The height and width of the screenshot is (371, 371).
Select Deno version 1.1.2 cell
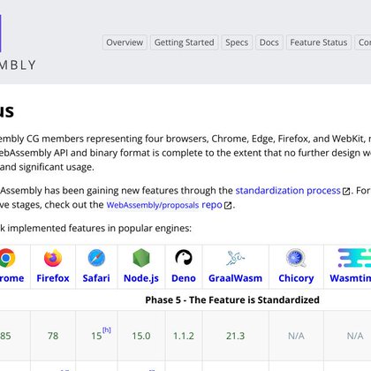(184, 336)
